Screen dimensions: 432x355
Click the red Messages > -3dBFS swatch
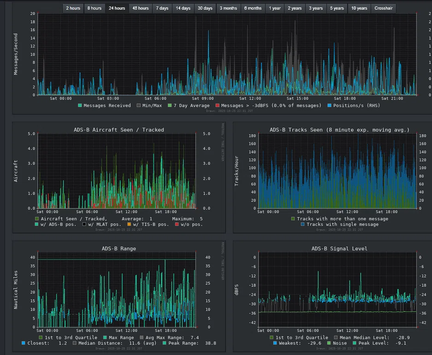click(217, 105)
